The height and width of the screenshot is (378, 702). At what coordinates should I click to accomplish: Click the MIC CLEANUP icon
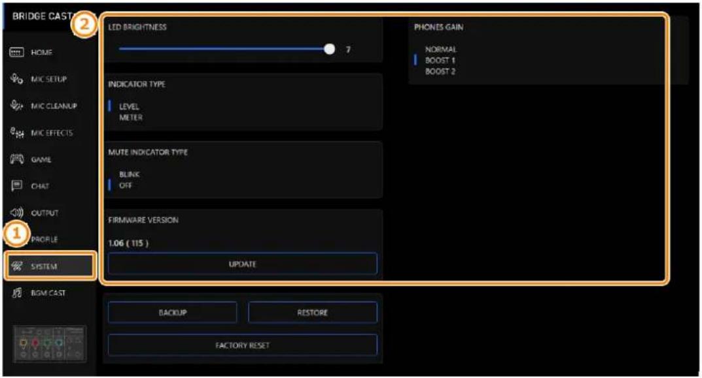click(x=16, y=106)
